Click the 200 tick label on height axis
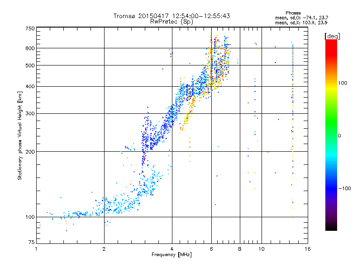The width and height of the screenshot is (362, 271). click(30, 152)
